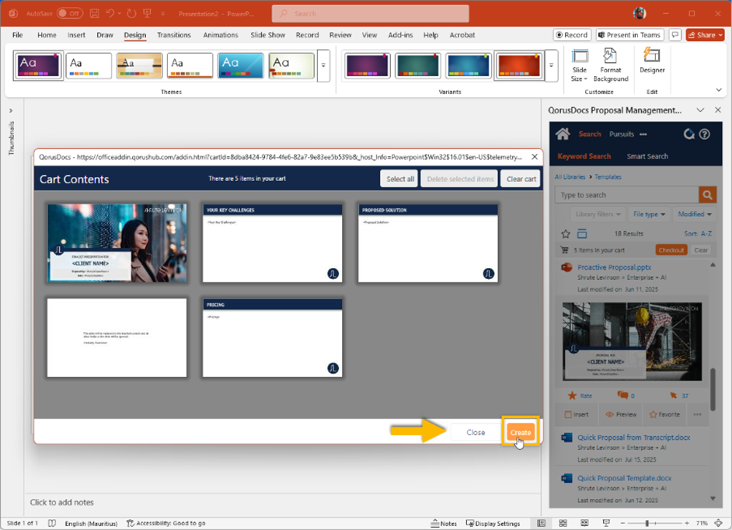This screenshot has width=732, height=530.
Task: Click the Create button
Action: [521, 432]
